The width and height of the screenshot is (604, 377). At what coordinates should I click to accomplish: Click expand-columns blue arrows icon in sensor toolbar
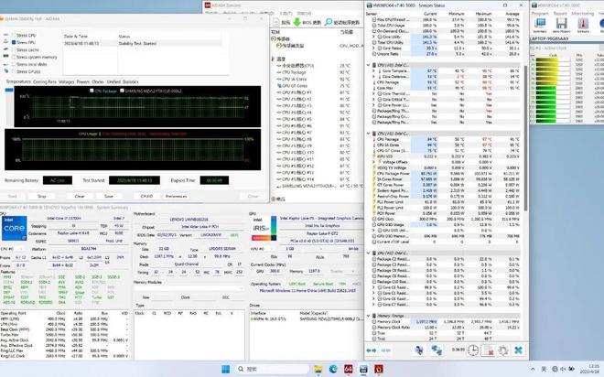point(372,350)
